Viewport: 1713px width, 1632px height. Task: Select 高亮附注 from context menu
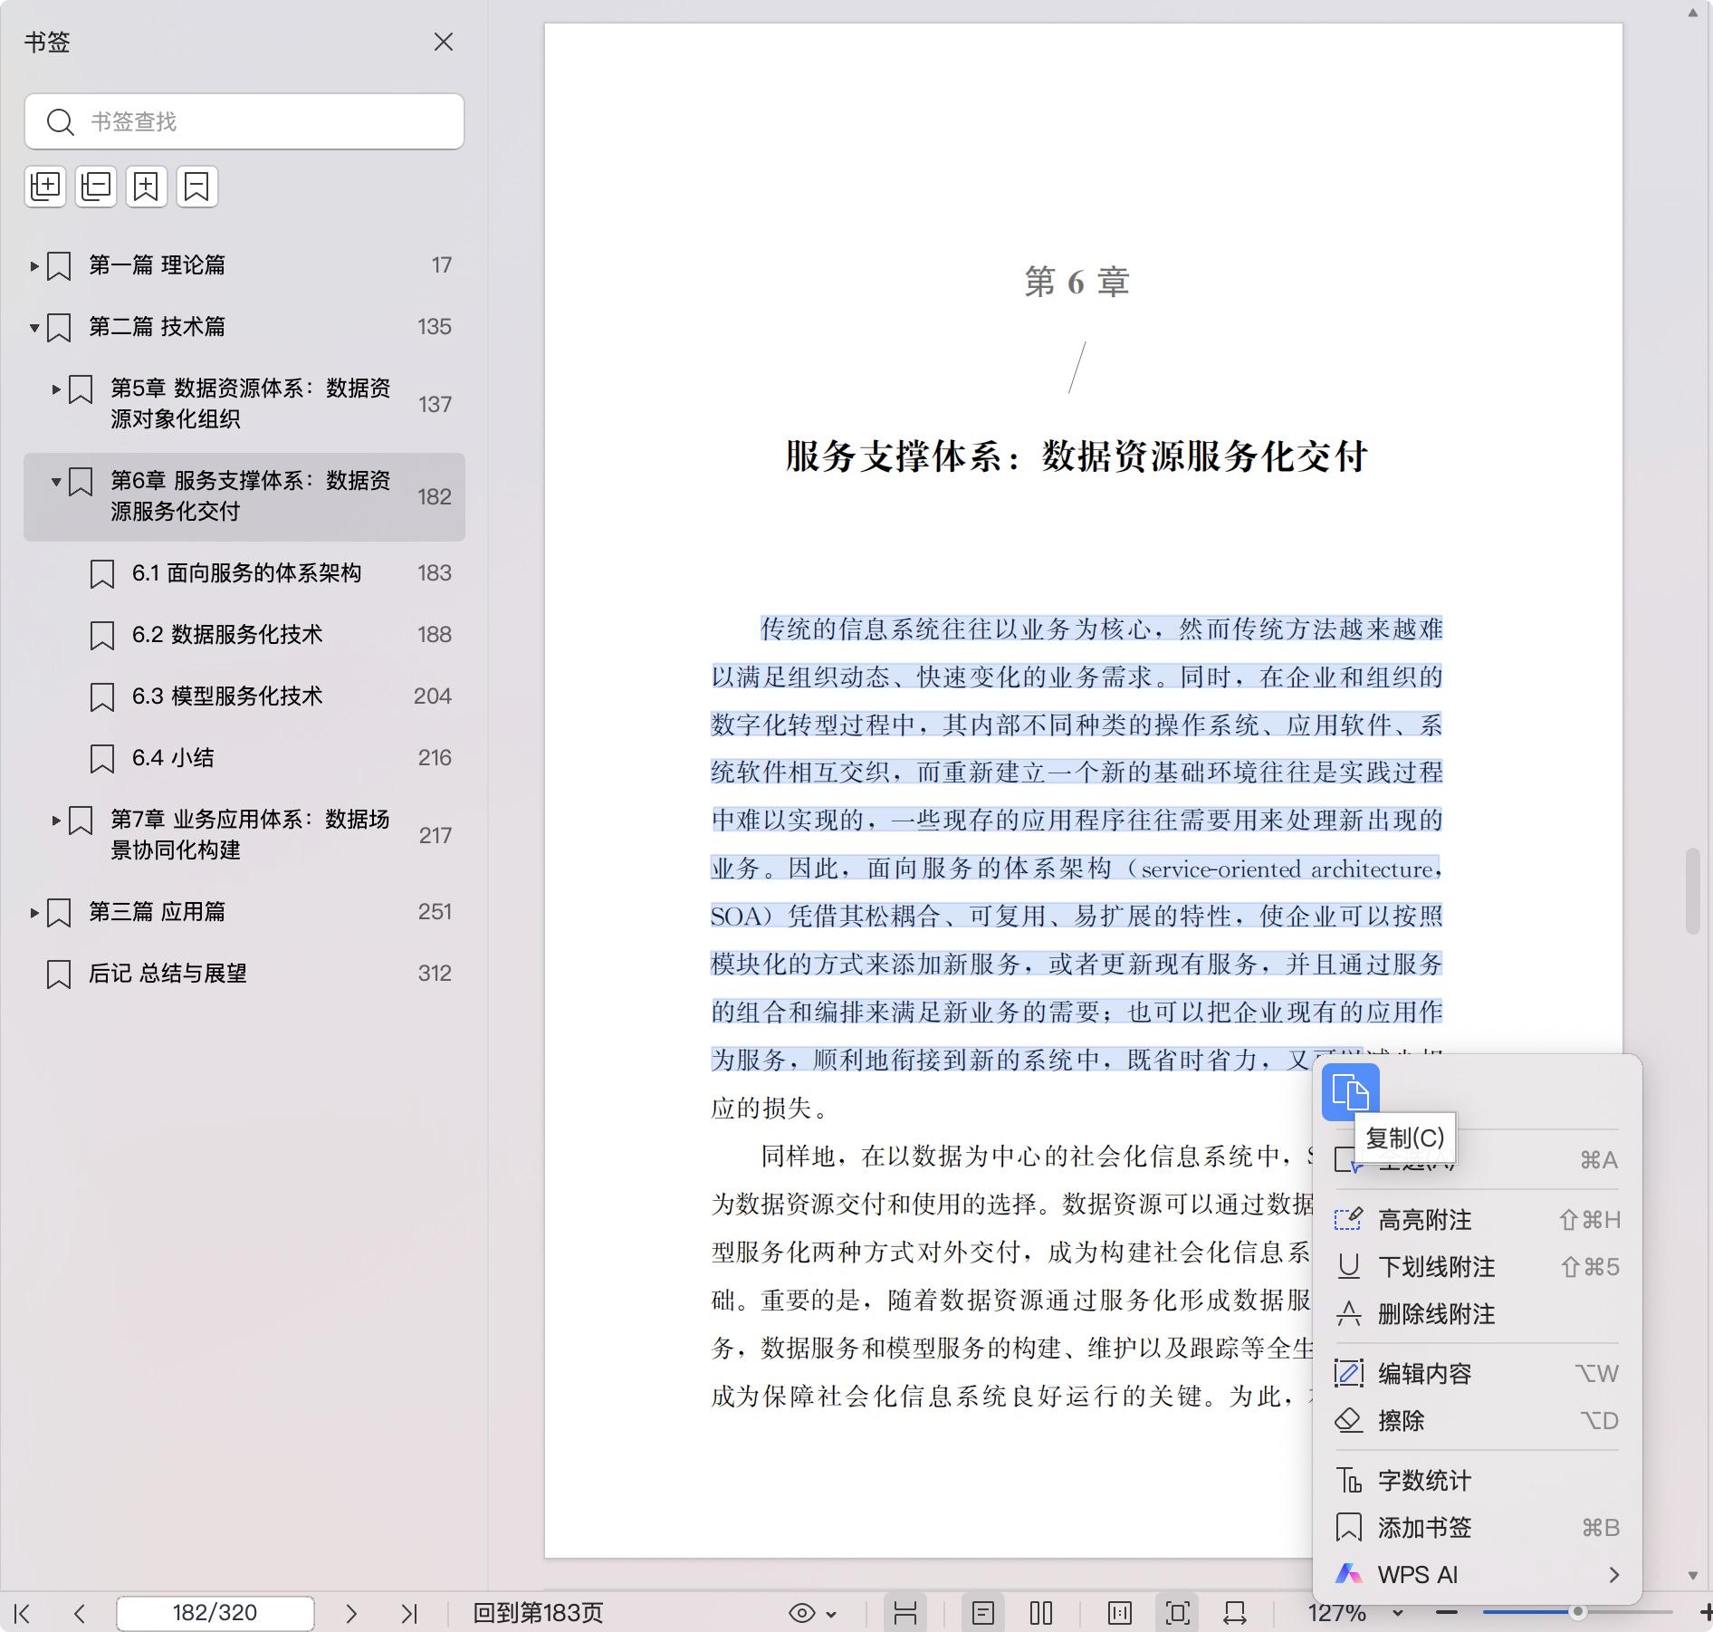click(1424, 1220)
